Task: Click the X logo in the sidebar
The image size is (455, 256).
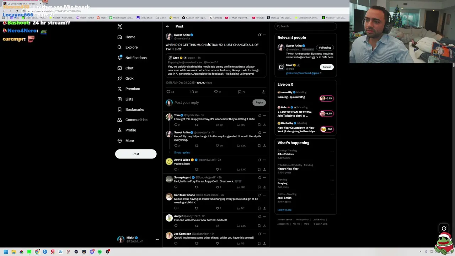Action: (120, 27)
